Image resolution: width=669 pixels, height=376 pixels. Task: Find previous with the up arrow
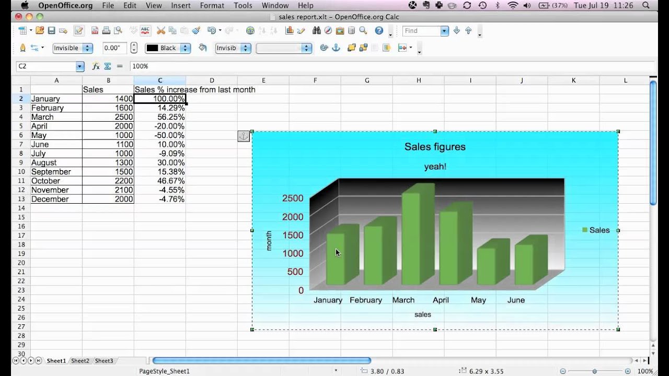468,31
